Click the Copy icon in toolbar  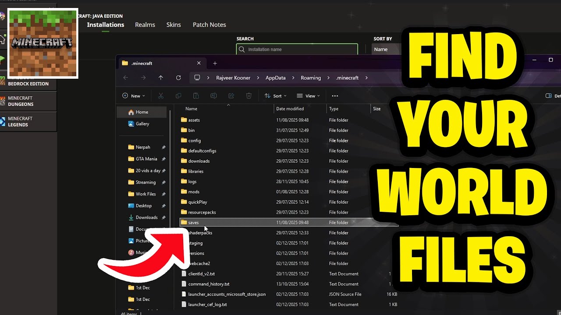click(x=178, y=96)
